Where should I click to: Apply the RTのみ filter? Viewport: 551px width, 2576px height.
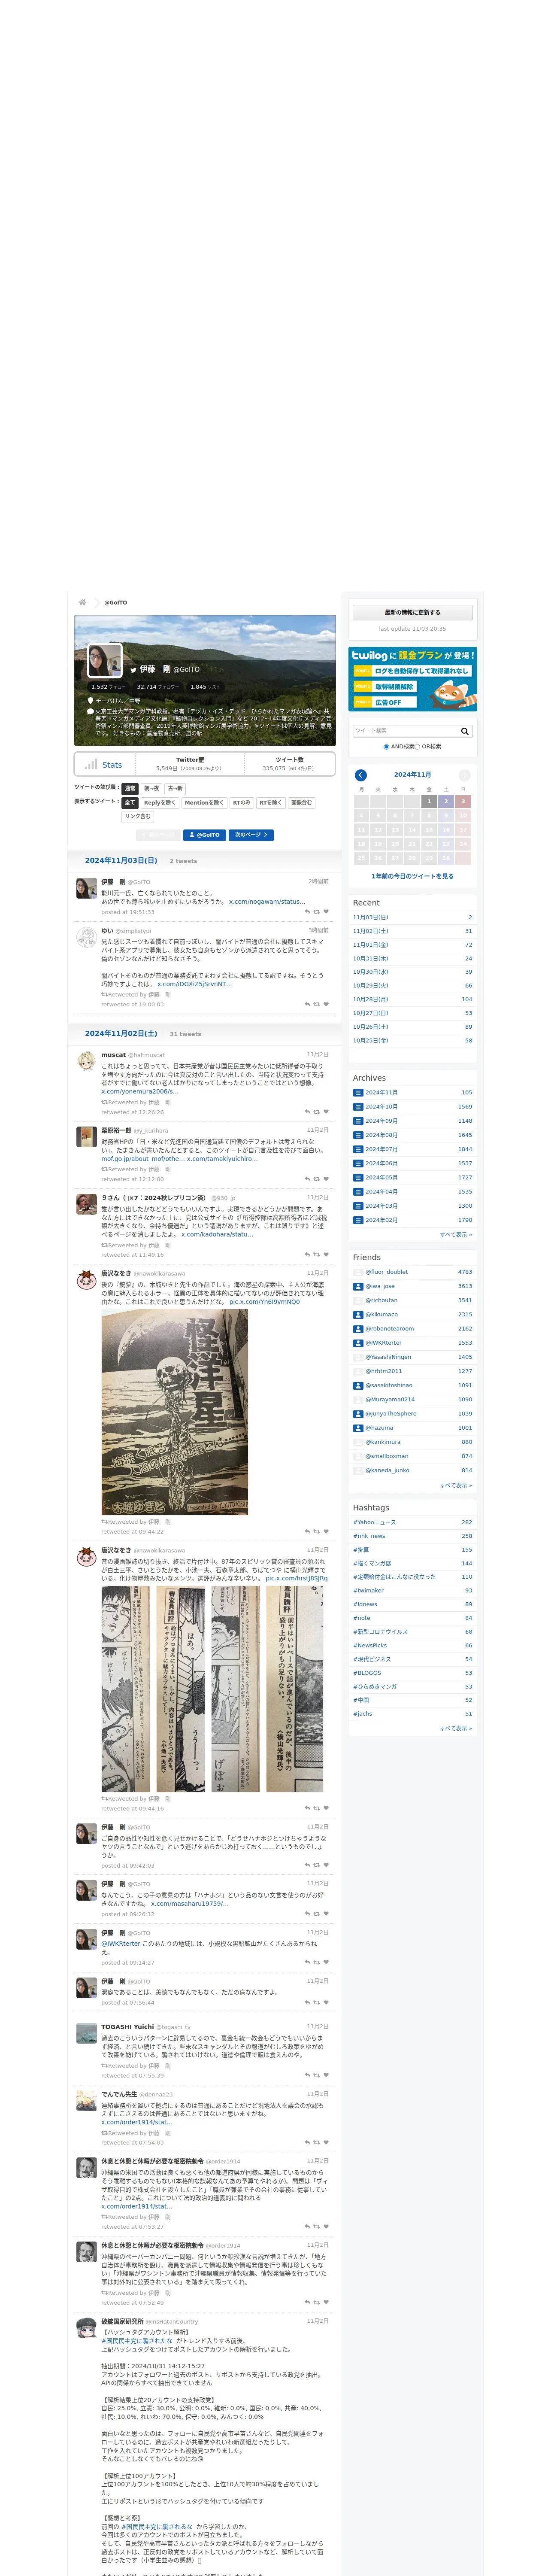point(242,802)
